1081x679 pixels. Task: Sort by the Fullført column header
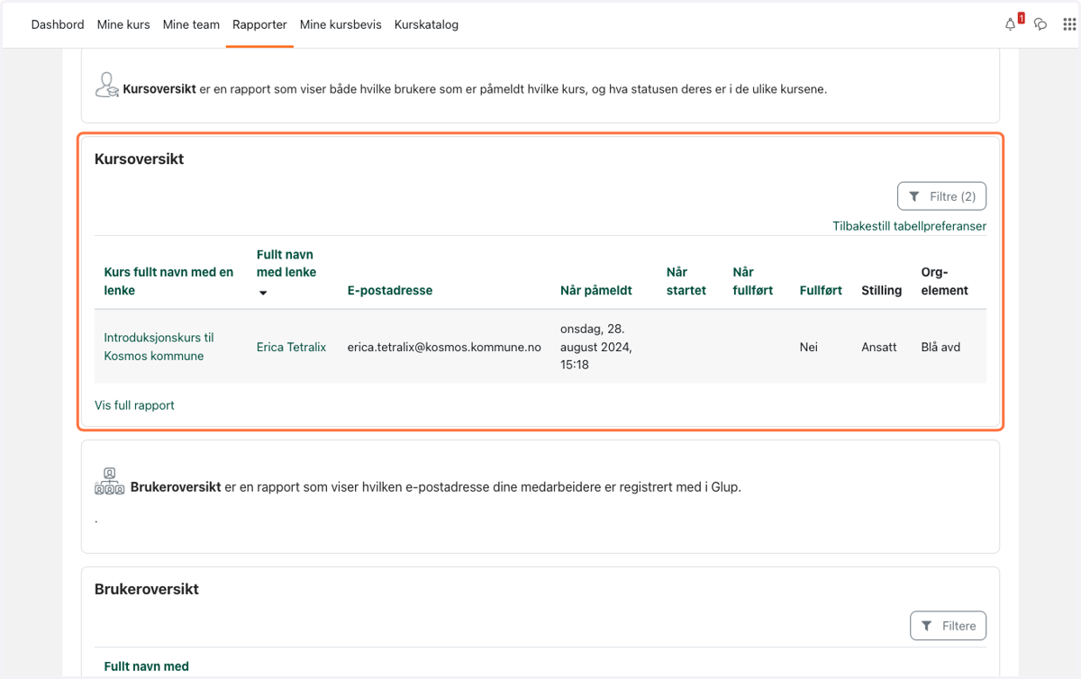(822, 290)
